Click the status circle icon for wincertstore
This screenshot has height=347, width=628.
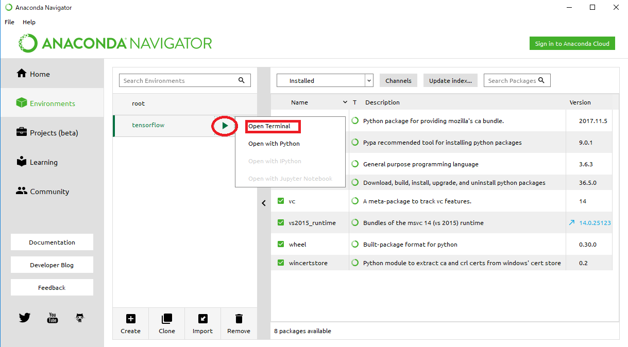point(355,263)
